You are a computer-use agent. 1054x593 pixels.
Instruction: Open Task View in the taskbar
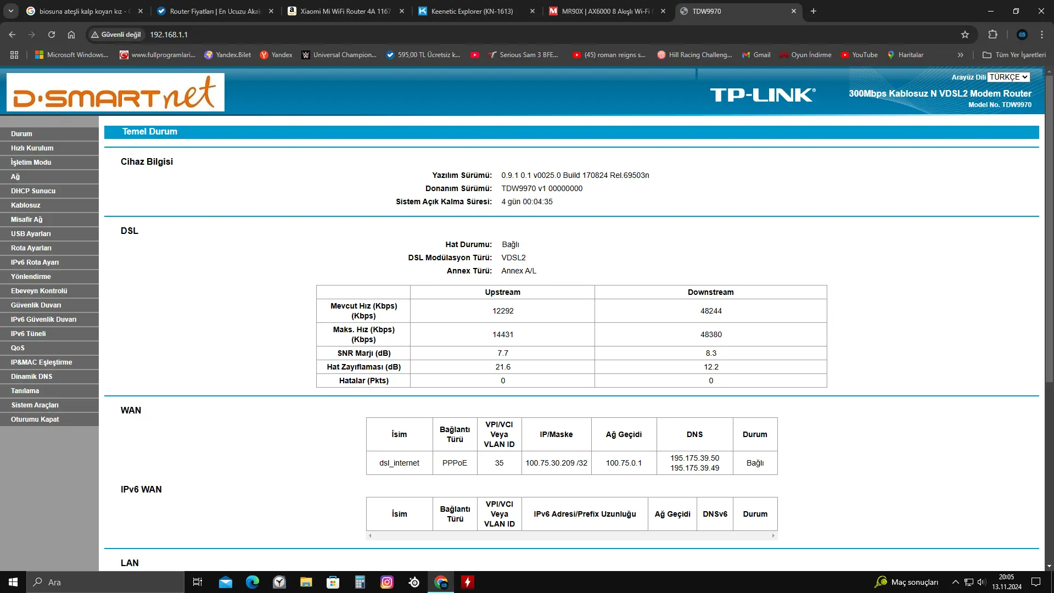pos(198,582)
